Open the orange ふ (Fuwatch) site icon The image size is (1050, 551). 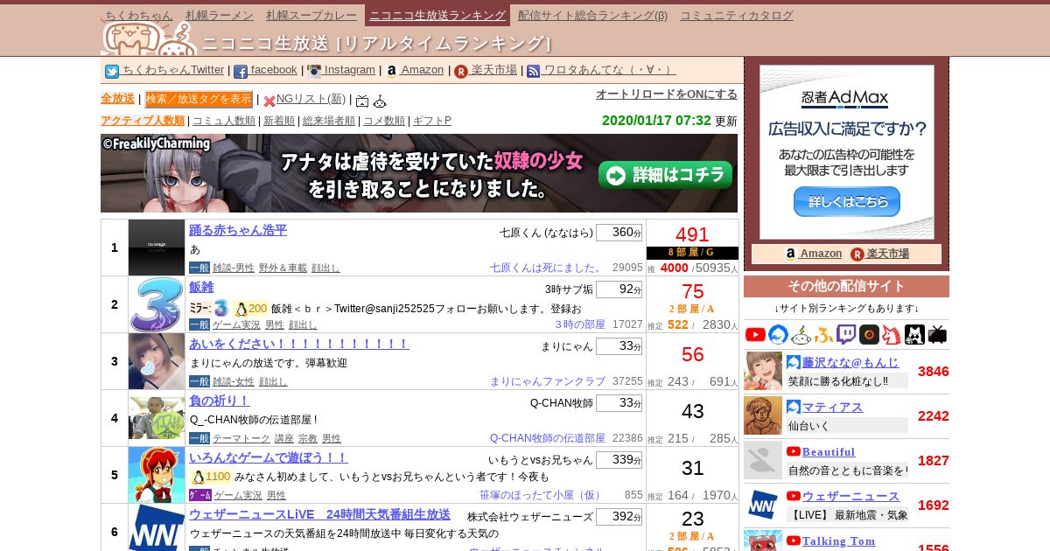823,334
